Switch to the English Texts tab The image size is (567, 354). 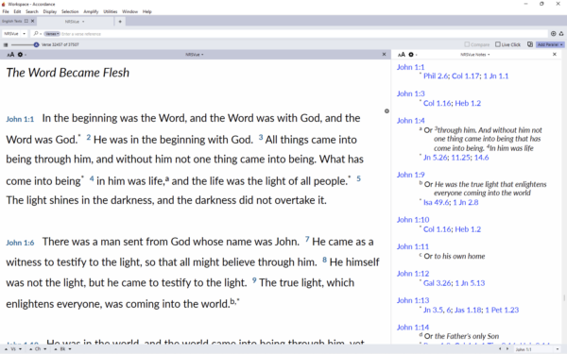pos(12,22)
